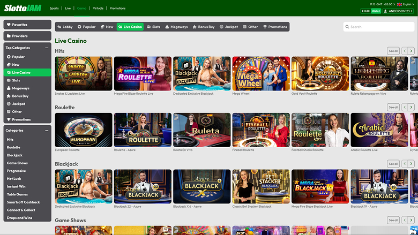This screenshot has width=418, height=235.
Task: Go to Virtuals in top navigation
Action: click(98, 8)
